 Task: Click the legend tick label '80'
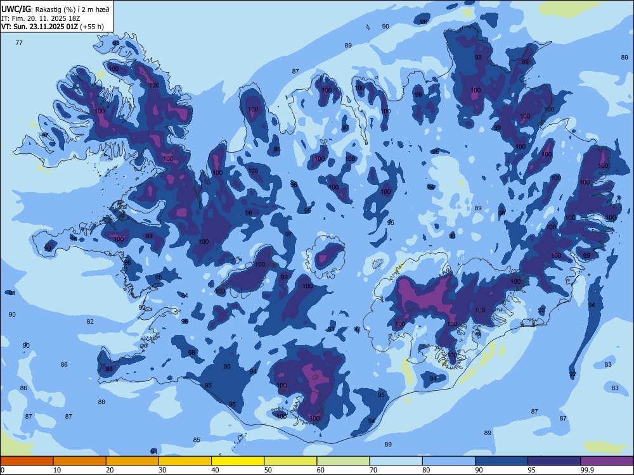pyautogui.click(x=426, y=470)
